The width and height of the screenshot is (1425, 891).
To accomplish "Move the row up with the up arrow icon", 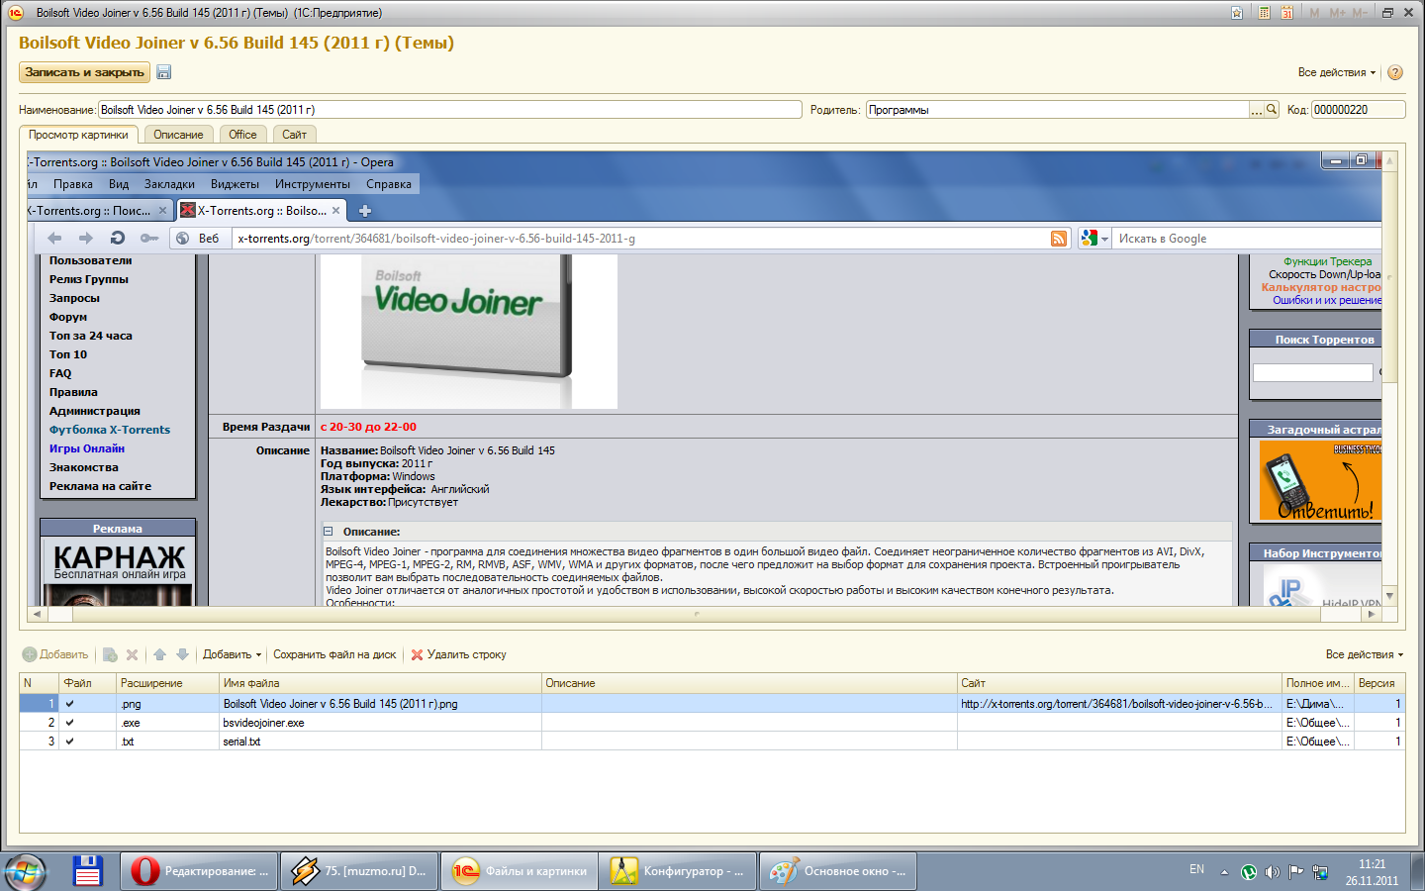I will coord(159,654).
